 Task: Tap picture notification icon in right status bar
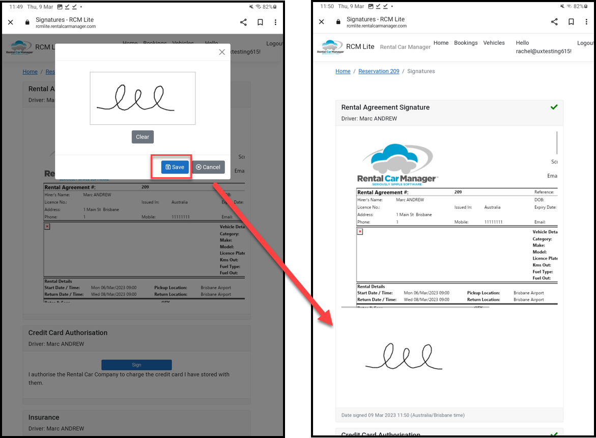(x=371, y=7)
